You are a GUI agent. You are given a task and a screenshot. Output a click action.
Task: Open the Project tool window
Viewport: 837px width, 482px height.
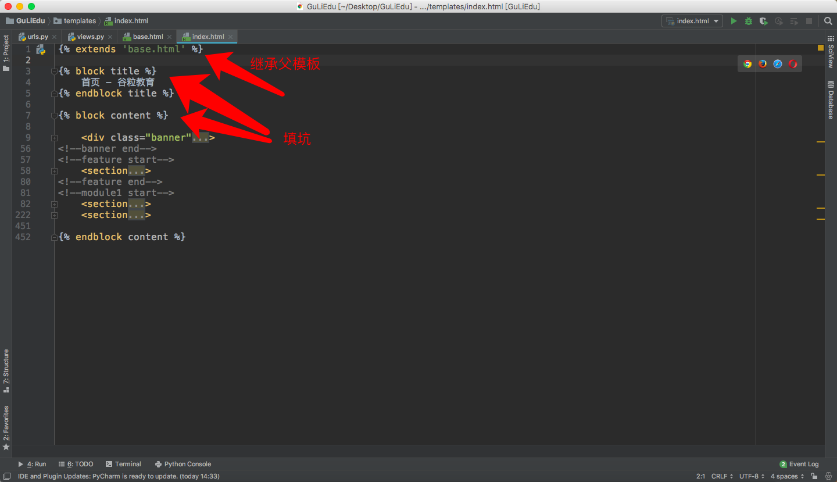tap(6, 53)
